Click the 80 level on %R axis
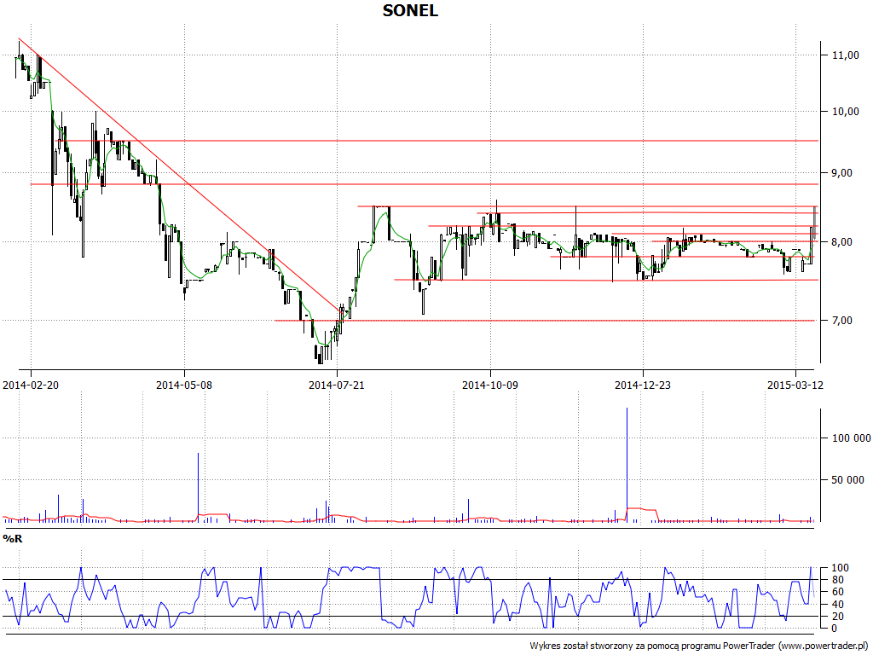Screen dimensions: 873x655 838,580
